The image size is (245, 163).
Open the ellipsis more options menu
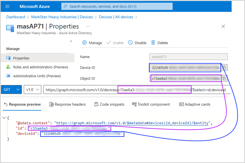(88, 27)
